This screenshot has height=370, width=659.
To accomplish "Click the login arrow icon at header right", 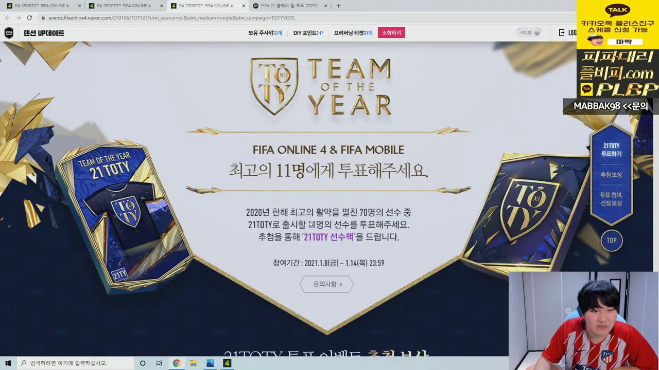I will pos(562,33).
